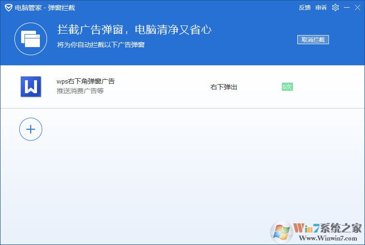Minimize the 弹窗拦截 window

pos(347,8)
